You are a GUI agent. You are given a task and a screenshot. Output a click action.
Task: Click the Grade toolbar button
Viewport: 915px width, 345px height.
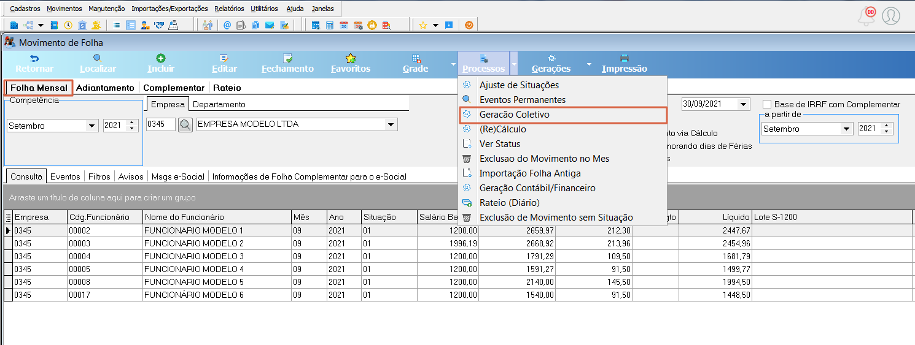(x=416, y=63)
